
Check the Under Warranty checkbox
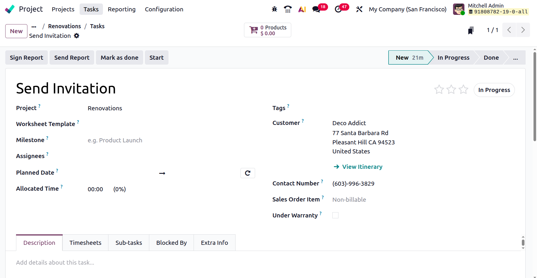(x=336, y=215)
